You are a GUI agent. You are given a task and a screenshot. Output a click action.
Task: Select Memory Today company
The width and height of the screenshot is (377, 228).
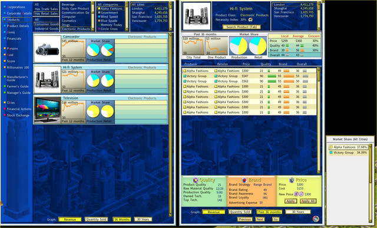pyautogui.click(x=111, y=25)
